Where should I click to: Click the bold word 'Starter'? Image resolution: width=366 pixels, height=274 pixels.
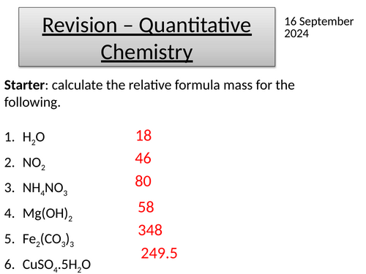point(24,85)
